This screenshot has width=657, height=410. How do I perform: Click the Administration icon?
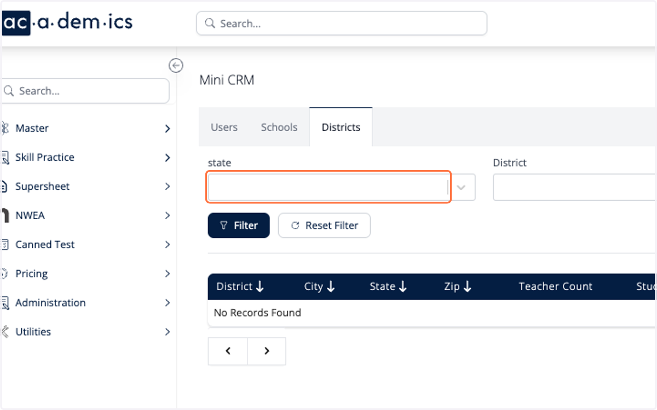pyautogui.click(x=5, y=303)
